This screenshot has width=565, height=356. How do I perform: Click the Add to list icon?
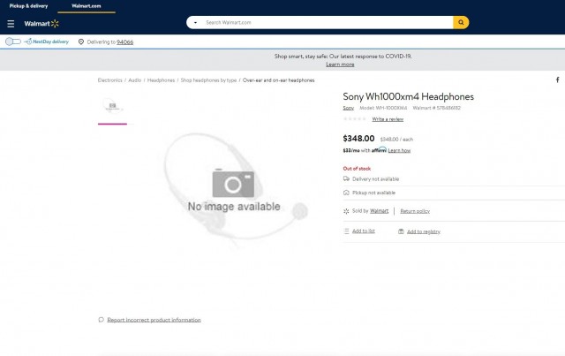click(346, 231)
